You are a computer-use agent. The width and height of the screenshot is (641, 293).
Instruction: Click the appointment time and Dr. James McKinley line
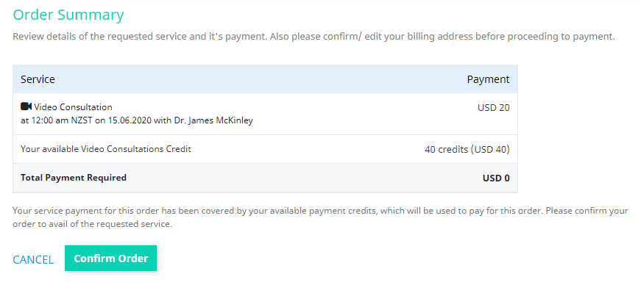tap(137, 120)
